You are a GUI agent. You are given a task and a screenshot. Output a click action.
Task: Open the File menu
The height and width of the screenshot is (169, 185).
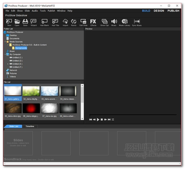tap(7, 11)
